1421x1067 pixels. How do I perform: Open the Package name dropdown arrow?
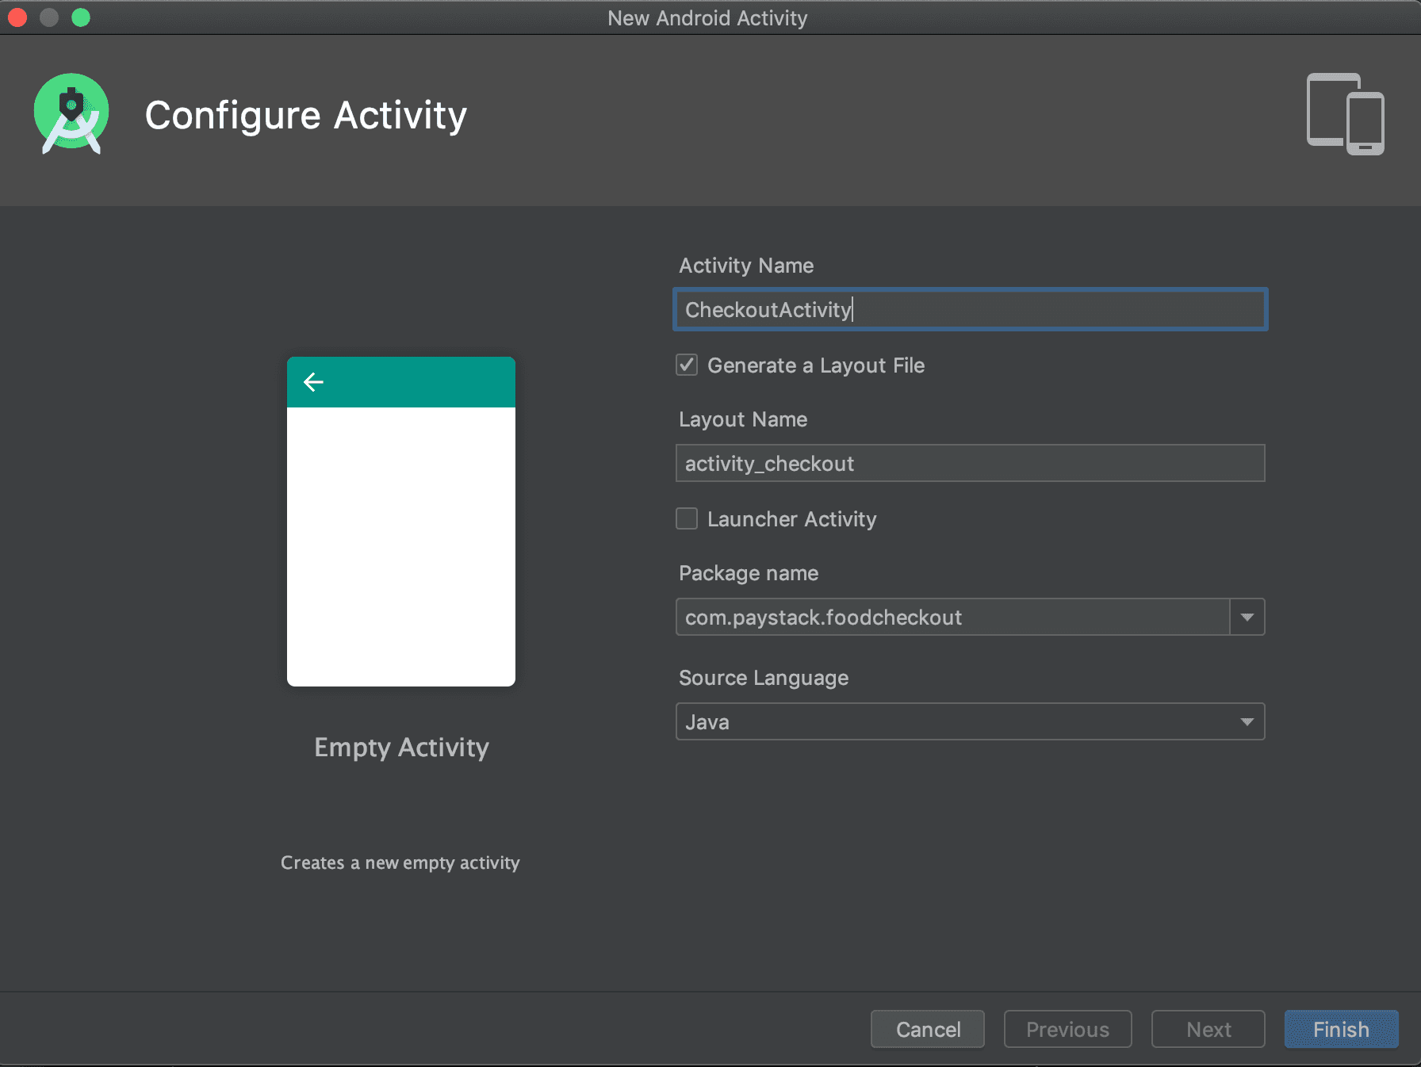1247,617
